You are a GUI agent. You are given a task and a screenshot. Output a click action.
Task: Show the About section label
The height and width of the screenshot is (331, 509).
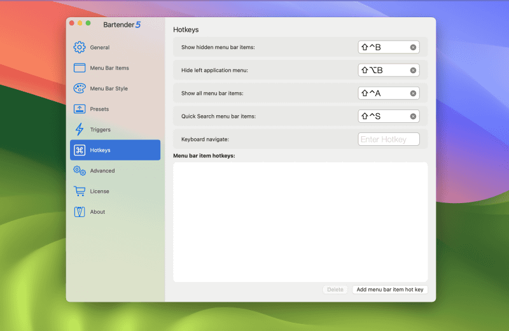97,212
